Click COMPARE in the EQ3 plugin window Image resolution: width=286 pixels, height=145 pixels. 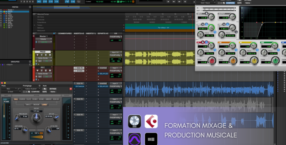click(x=230, y=3)
